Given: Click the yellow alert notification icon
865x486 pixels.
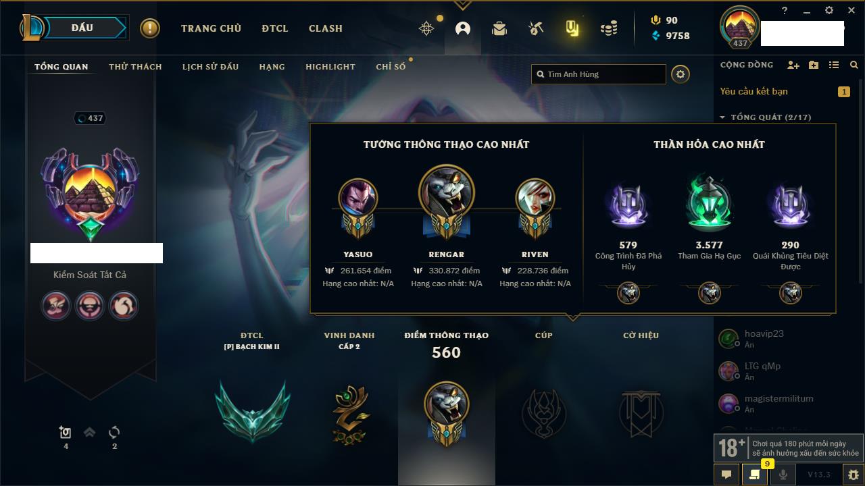Looking at the screenshot, I should click(x=150, y=28).
